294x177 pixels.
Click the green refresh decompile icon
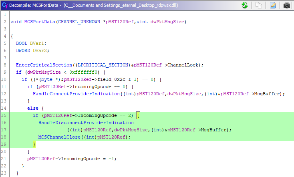pos(245,5)
